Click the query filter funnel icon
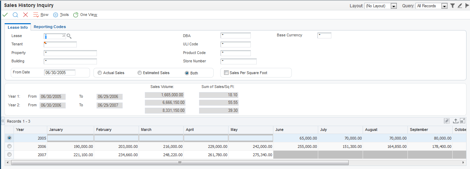 (x=452, y=6)
